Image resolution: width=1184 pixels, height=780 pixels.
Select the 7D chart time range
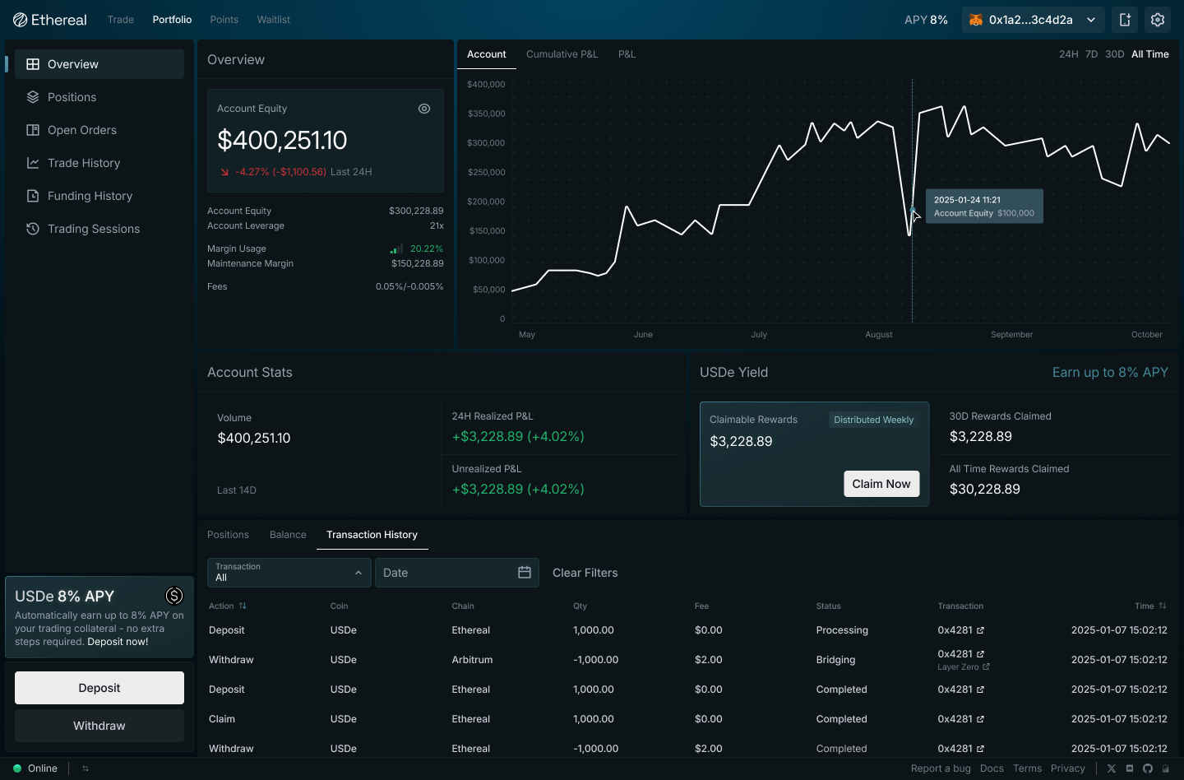(1091, 54)
